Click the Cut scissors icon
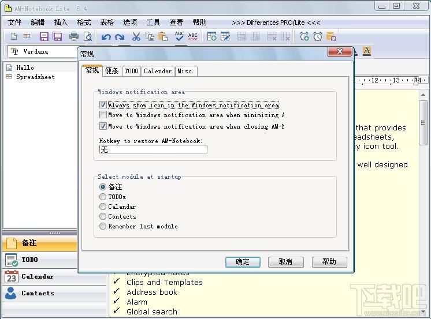Screen dimensions: 431x319 (136, 36)
